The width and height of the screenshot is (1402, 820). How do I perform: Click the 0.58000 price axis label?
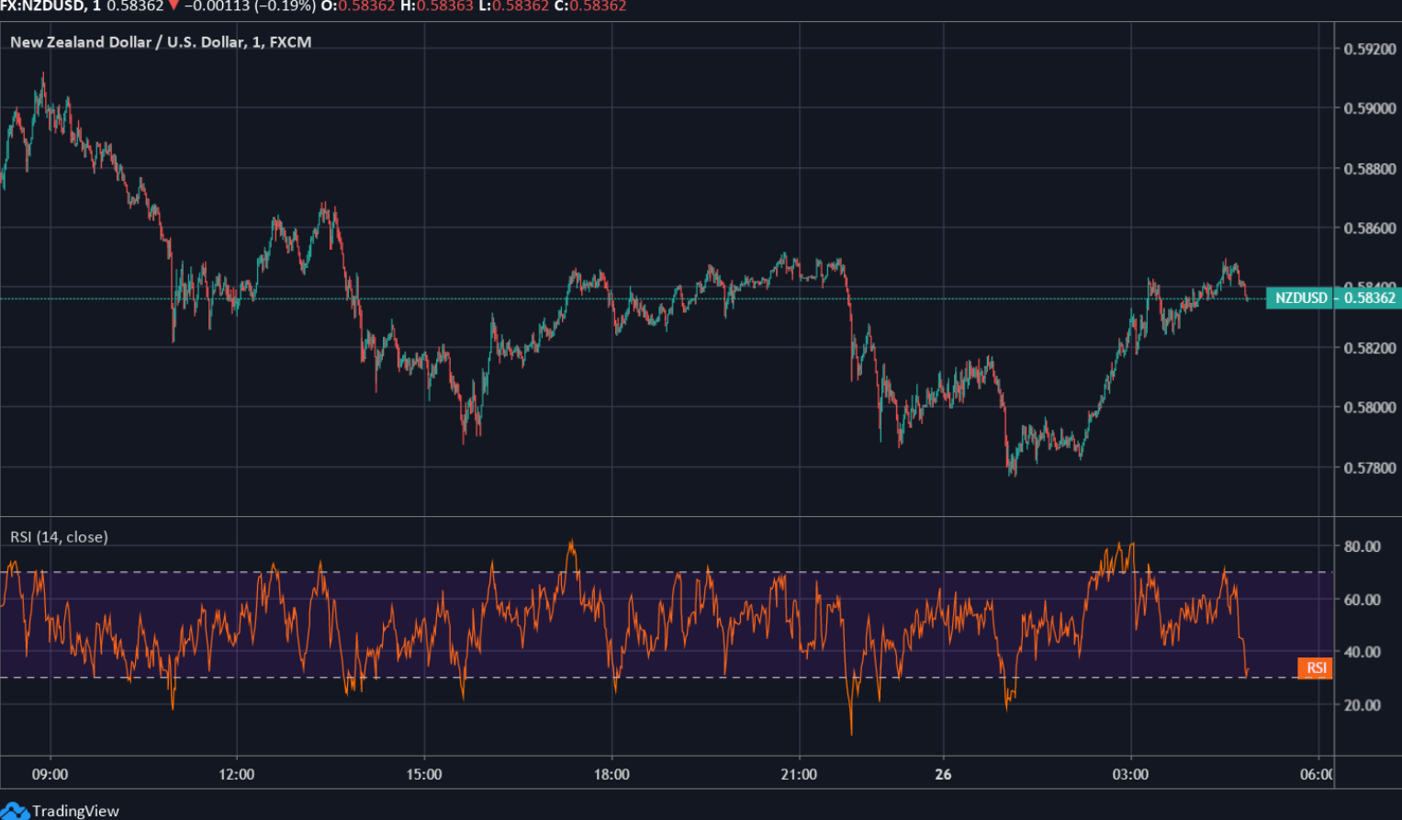coord(1369,408)
